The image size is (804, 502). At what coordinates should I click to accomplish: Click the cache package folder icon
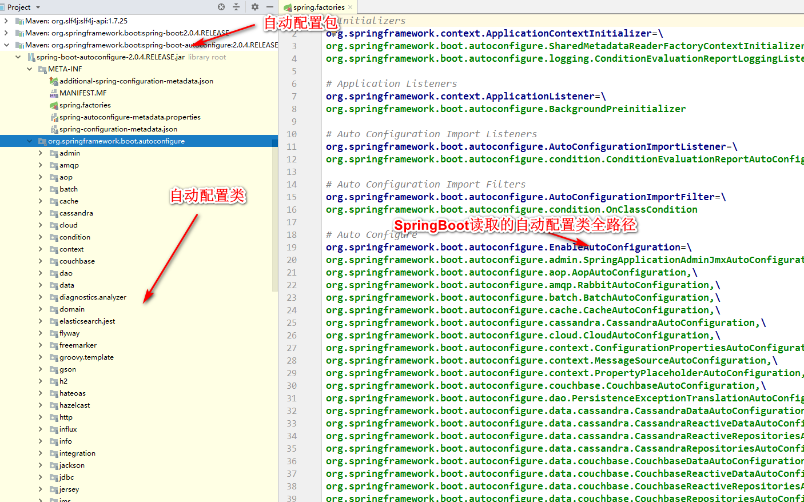54,201
